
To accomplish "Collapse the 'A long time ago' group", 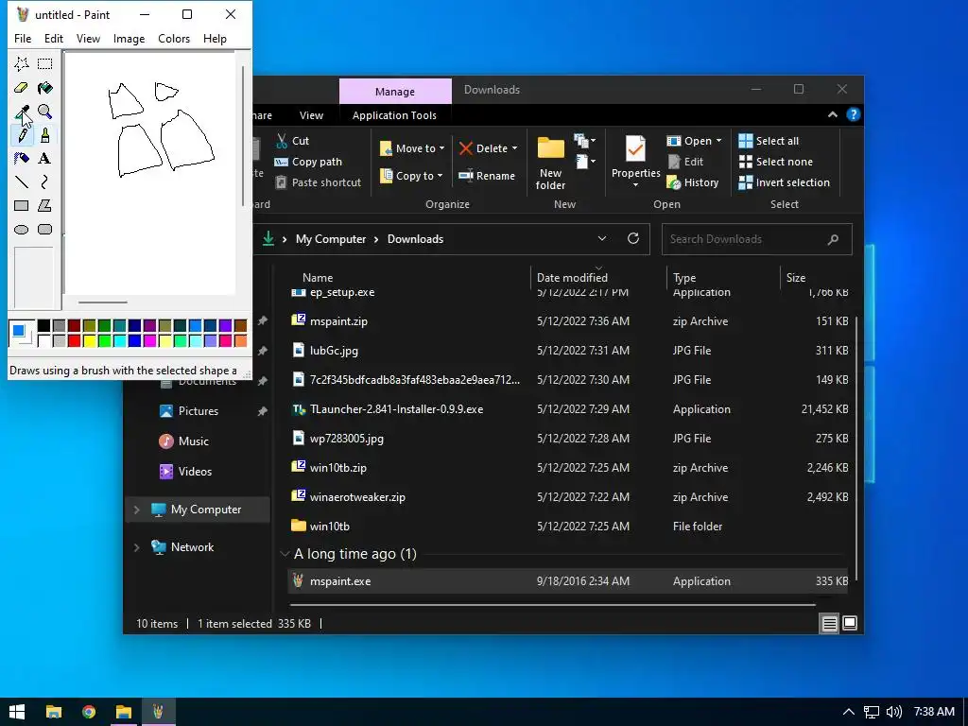I will pyautogui.click(x=285, y=554).
